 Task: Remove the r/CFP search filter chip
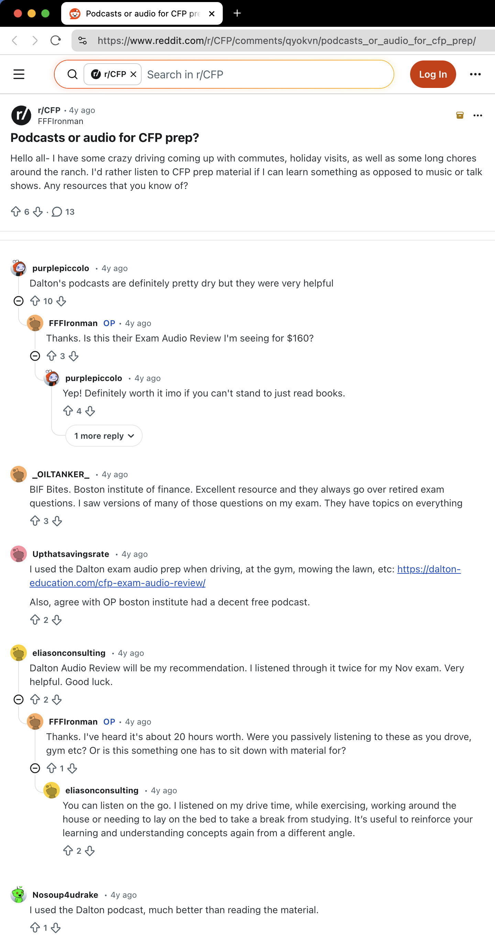click(133, 74)
